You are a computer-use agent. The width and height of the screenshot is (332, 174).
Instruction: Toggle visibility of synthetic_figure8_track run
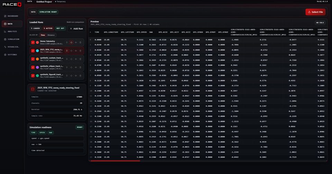(x=76, y=75)
